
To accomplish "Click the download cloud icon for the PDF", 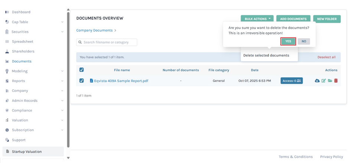I will (317, 81).
